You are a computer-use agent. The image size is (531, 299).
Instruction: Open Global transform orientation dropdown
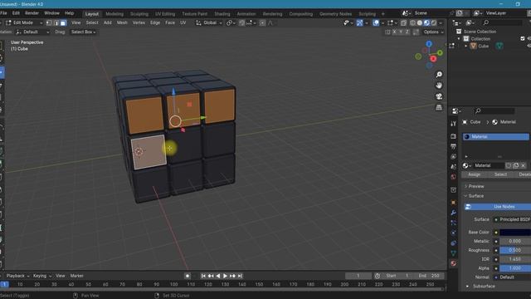[209, 22]
